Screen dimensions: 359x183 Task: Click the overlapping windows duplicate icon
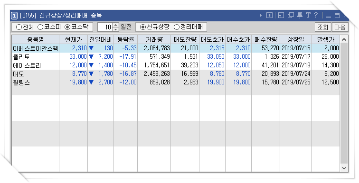(x=291, y=15)
